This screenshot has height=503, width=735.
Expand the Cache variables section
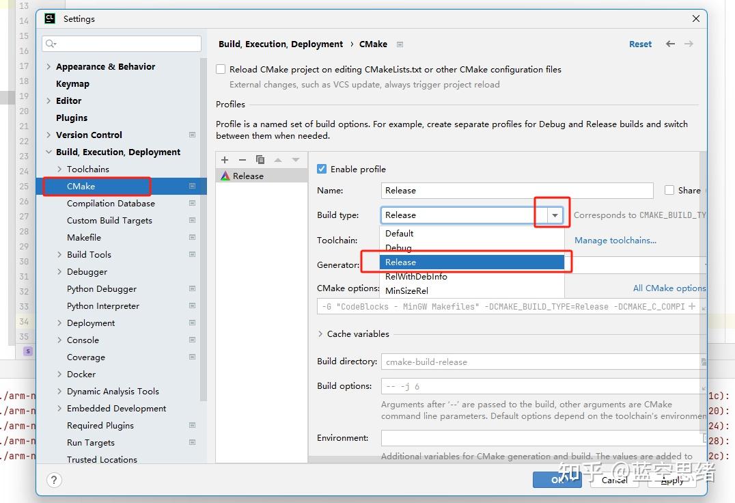pyautogui.click(x=320, y=334)
